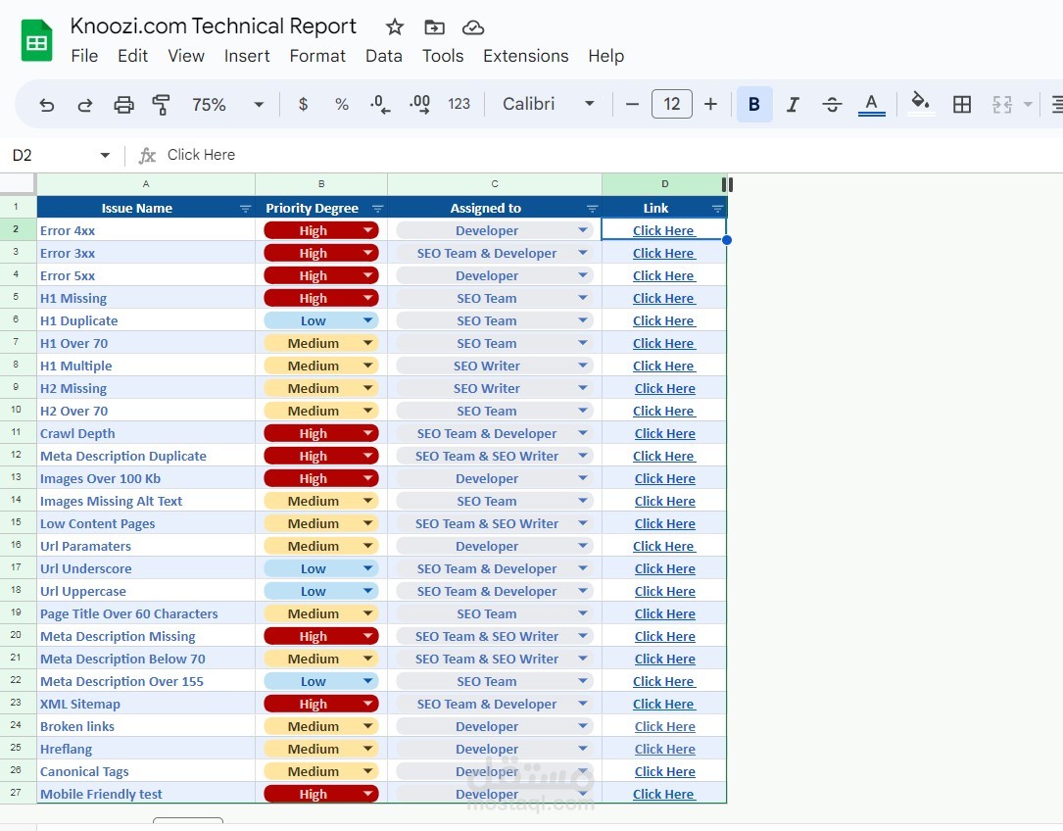This screenshot has height=831, width=1063.
Task: Select the Meta Description Duplicate cell
Action: coord(146,456)
